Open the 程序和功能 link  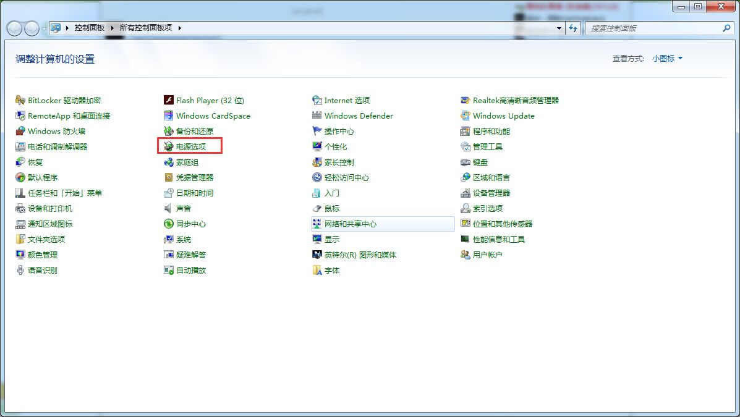(x=491, y=131)
